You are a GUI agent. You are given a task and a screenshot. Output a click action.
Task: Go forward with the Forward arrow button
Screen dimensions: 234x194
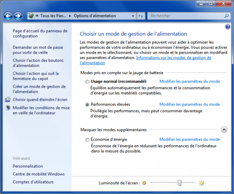(18, 16)
